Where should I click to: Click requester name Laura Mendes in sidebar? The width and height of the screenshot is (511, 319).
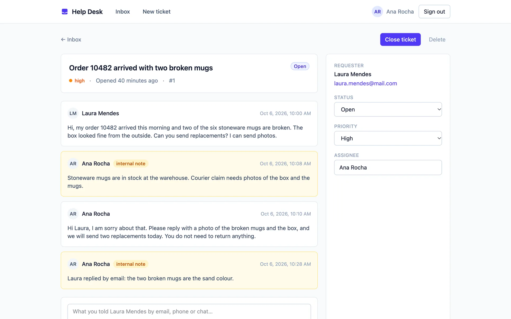point(353,74)
